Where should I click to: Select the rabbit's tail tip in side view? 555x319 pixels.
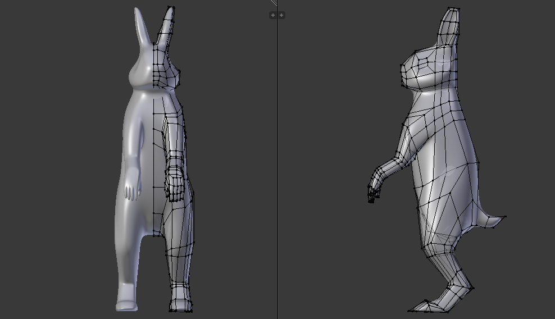pos(504,217)
